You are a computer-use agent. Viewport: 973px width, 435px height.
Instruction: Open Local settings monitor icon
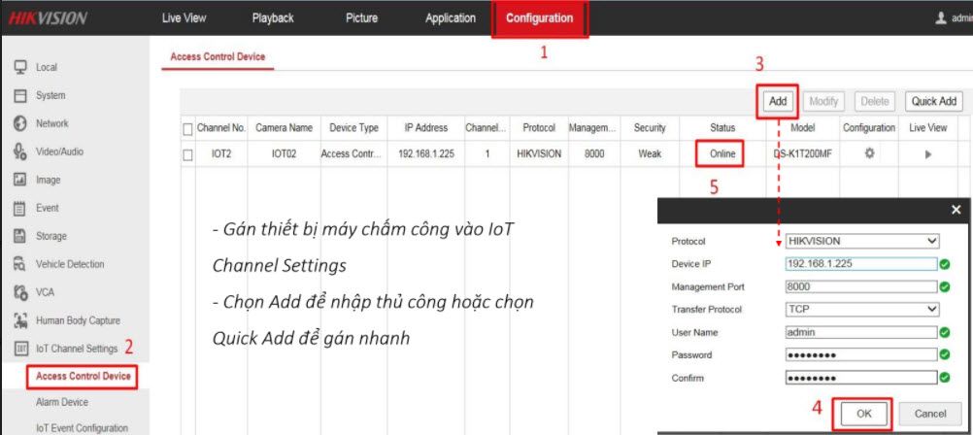(x=20, y=67)
